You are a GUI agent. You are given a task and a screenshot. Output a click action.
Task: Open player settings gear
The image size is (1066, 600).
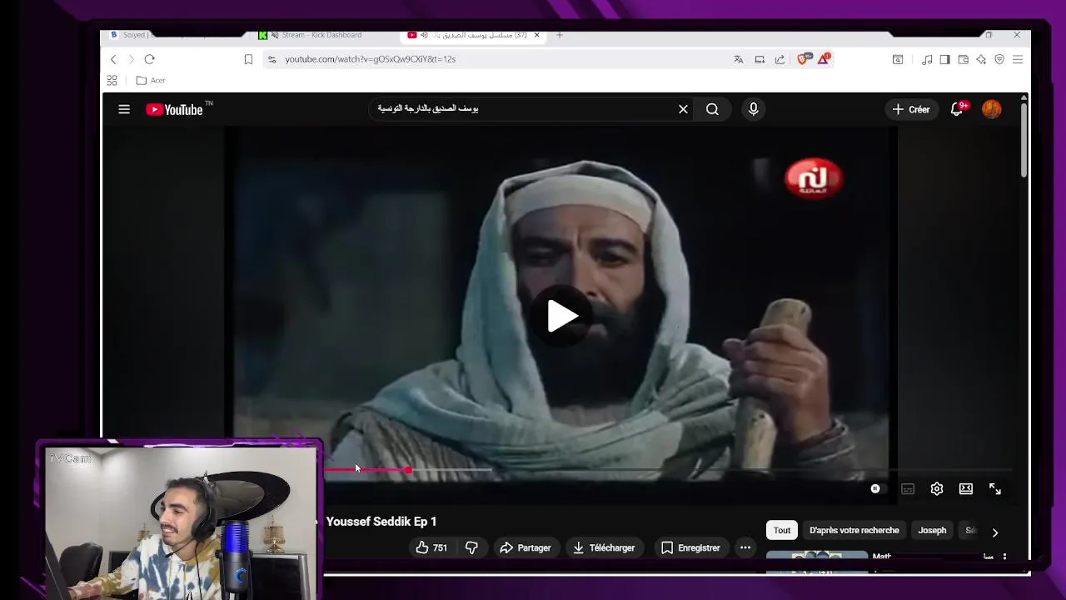937,489
